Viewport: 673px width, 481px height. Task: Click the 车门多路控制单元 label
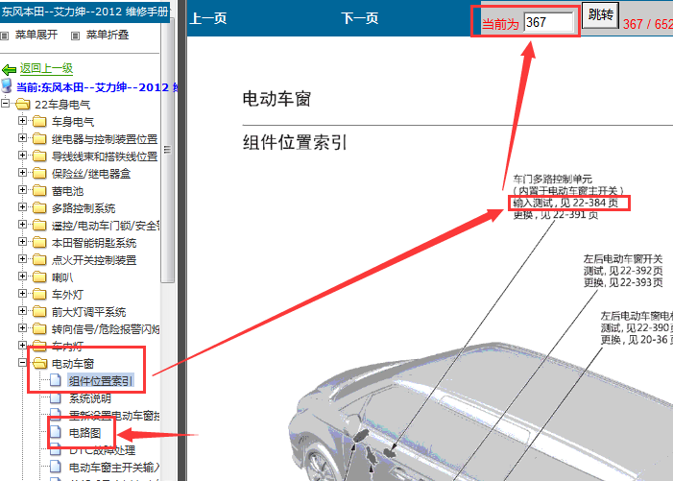553,179
